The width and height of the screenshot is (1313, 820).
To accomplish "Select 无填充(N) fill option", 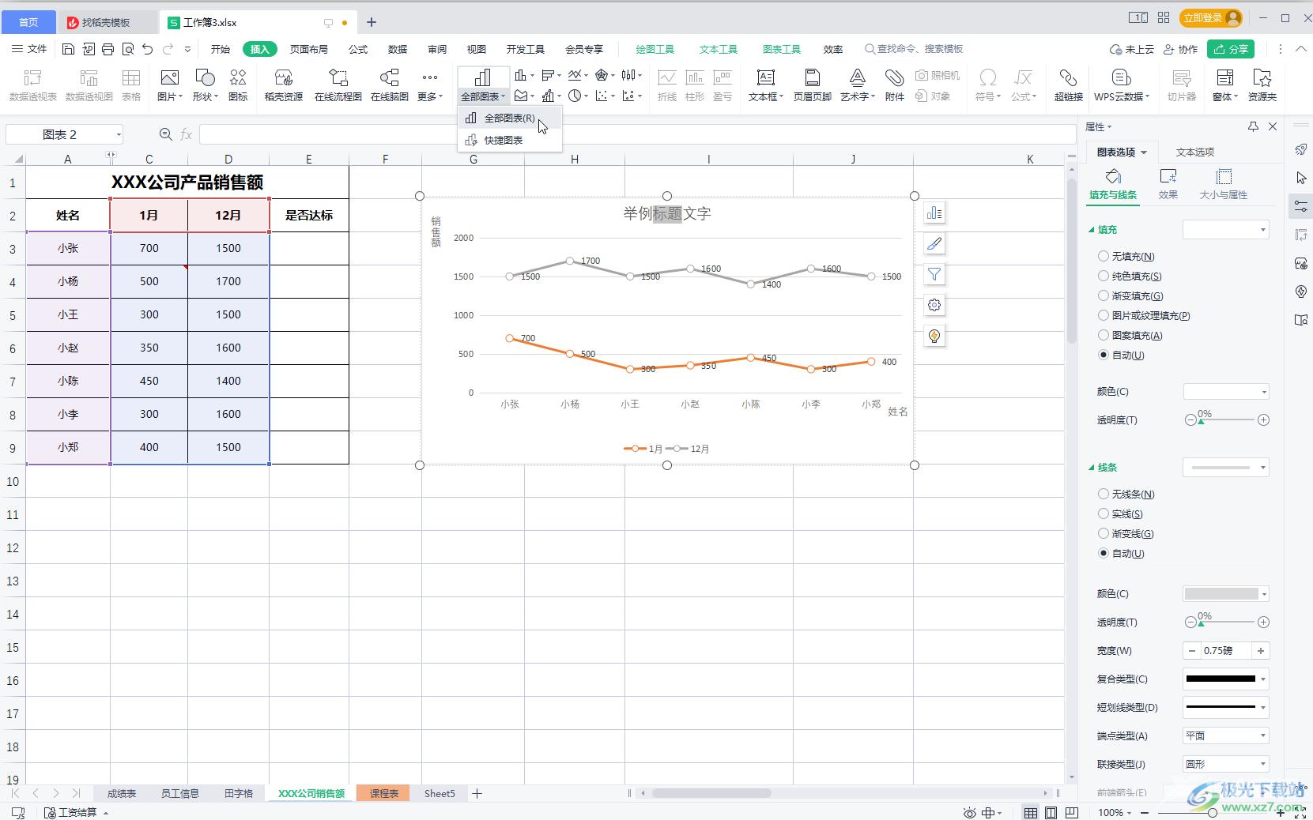I will pyautogui.click(x=1126, y=257).
